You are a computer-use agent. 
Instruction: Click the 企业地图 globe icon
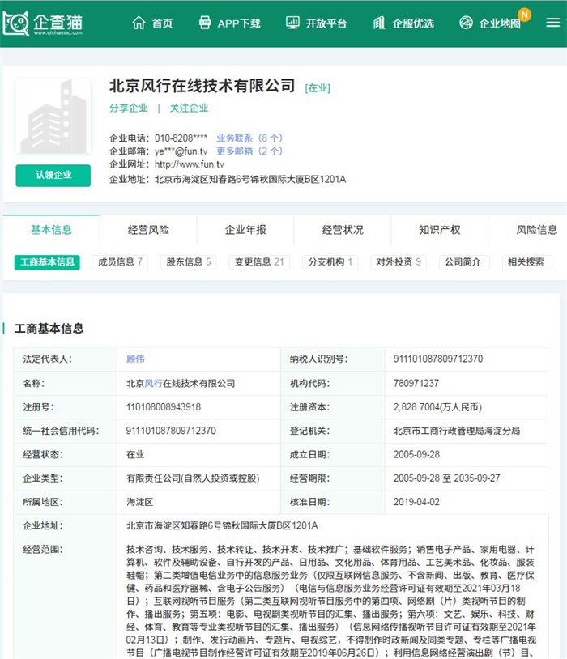pos(466,23)
